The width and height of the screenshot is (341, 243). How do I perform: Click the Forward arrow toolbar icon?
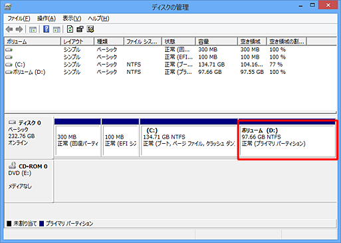[19, 29]
